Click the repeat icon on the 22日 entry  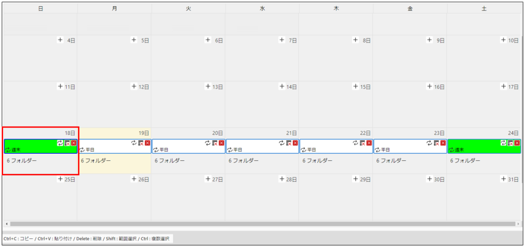click(x=356, y=143)
